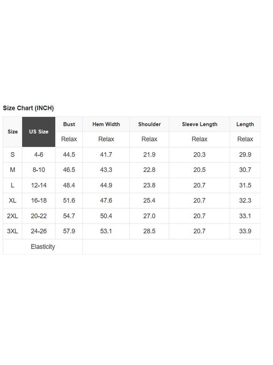This screenshot has width=273, height=365.
Task: Select the M size row label
Action: click(x=13, y=170)
